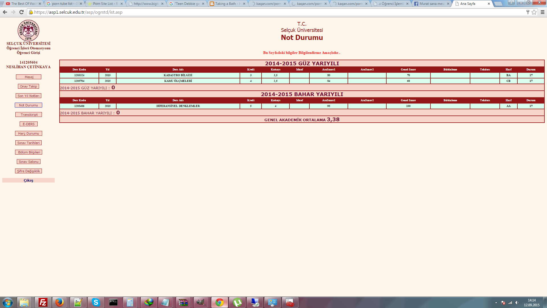Click the KADASTRO BİLGİSİ course name cell

178,75
